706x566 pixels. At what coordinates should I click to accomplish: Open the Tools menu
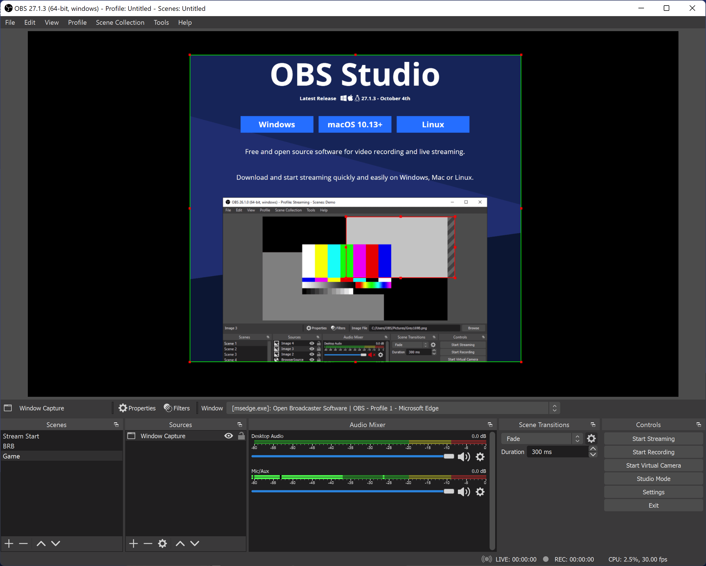click(161, 22)
